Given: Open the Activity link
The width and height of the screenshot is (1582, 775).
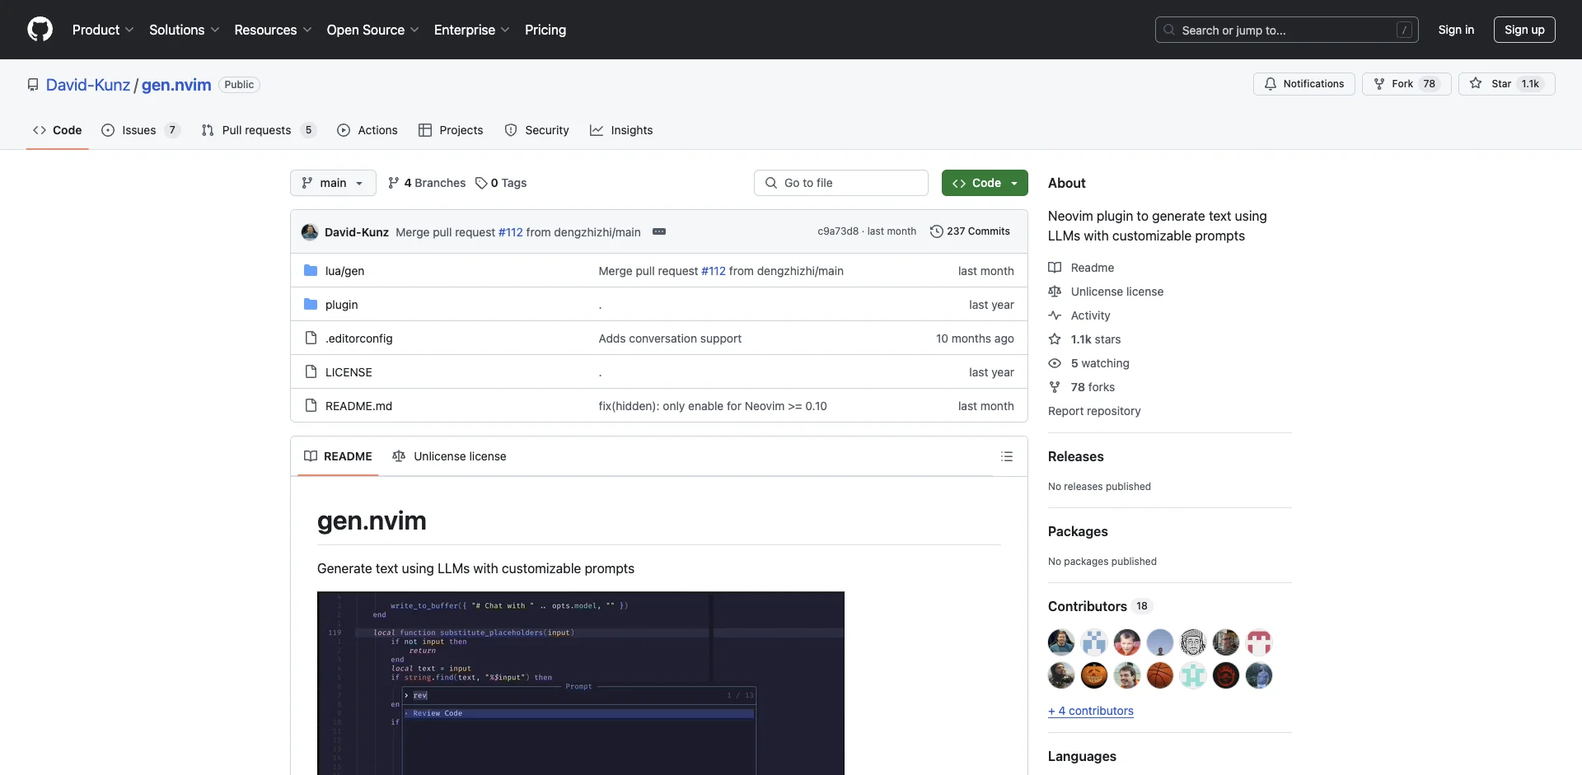Looking at the screenshot, I should coord(1079,315).
